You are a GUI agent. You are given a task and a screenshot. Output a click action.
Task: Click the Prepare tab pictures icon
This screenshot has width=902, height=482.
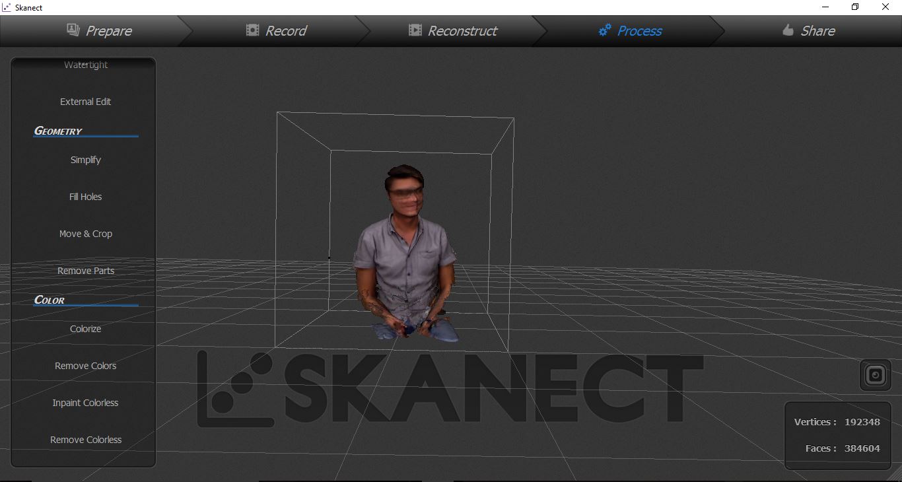(73, 30)
